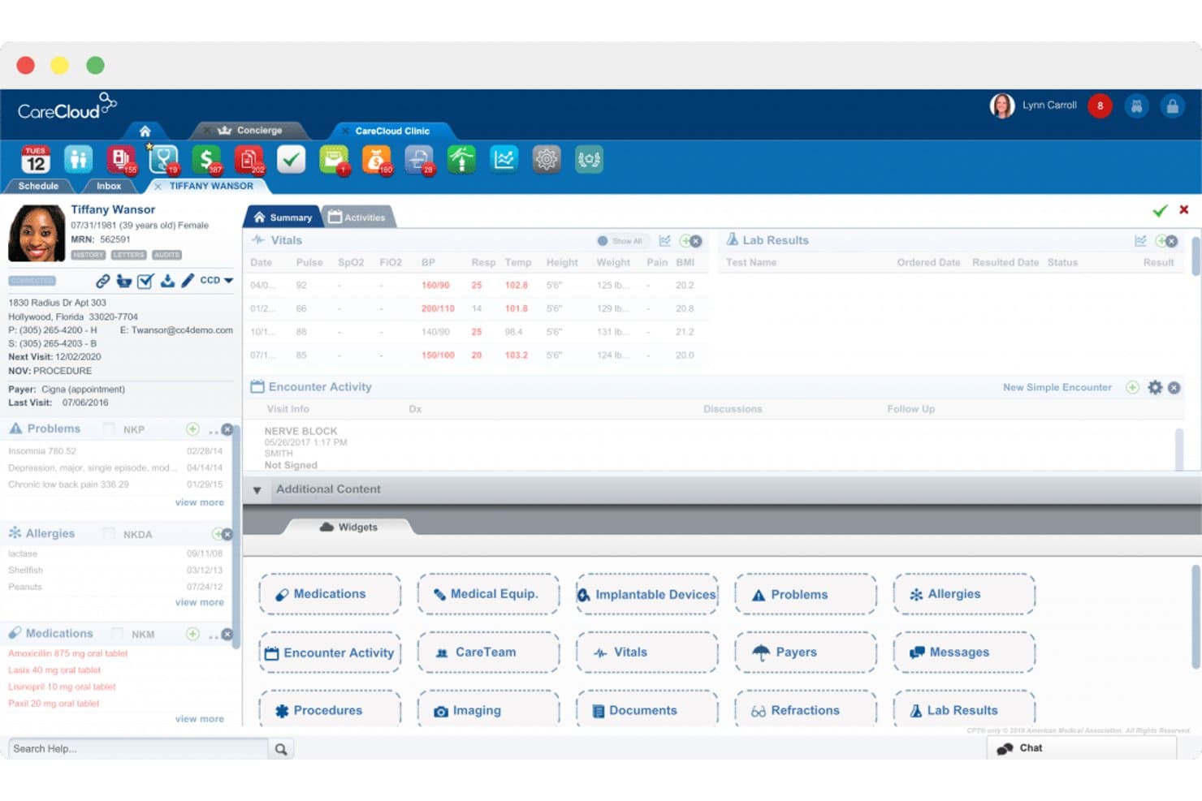Open Vitals chart graph icon
The width and height of the screenshot is (1202, 801).
(x=664, y=241)
